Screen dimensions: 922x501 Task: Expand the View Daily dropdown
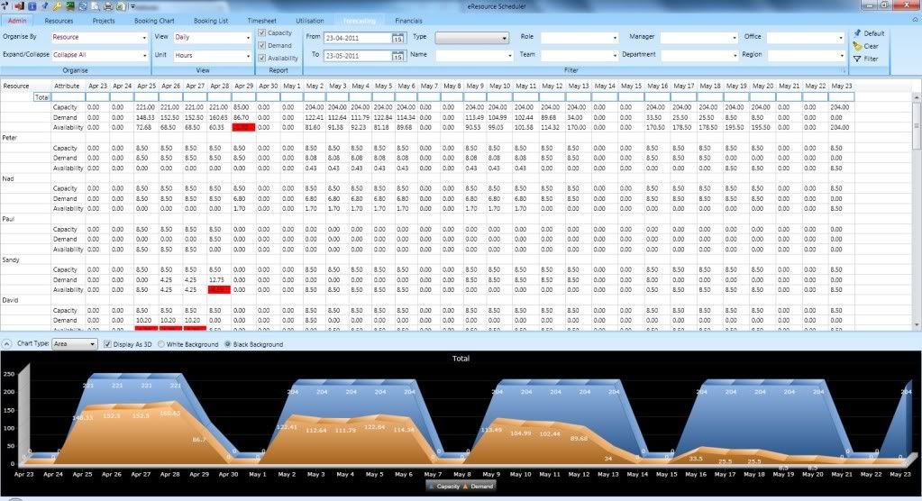click(213, 37)
